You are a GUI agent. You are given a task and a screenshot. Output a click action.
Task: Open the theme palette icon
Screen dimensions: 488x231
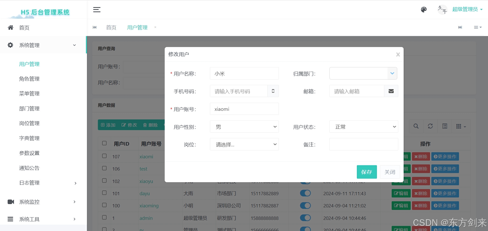pyautogui.click(x=424, y=10)
